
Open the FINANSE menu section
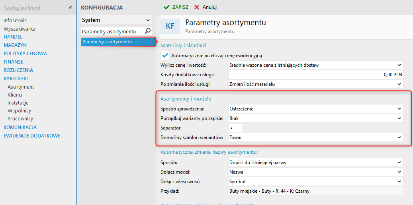pos(14,62)
